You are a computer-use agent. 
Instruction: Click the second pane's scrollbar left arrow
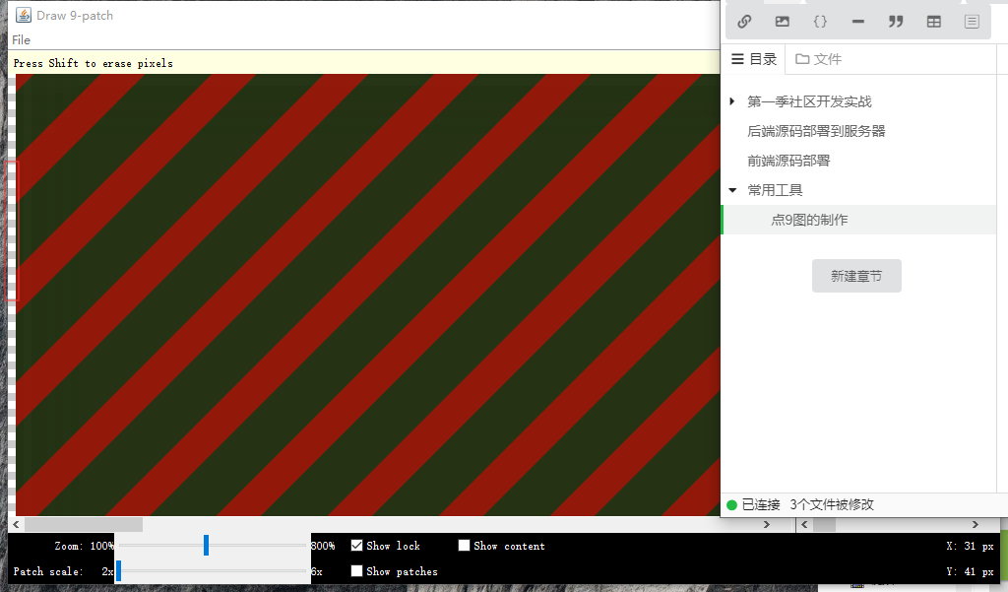click(804, 524)
